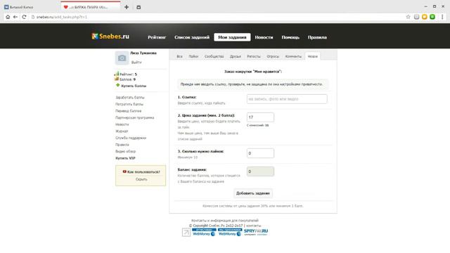Click the grey extension icon beside star

click(416, 17)
